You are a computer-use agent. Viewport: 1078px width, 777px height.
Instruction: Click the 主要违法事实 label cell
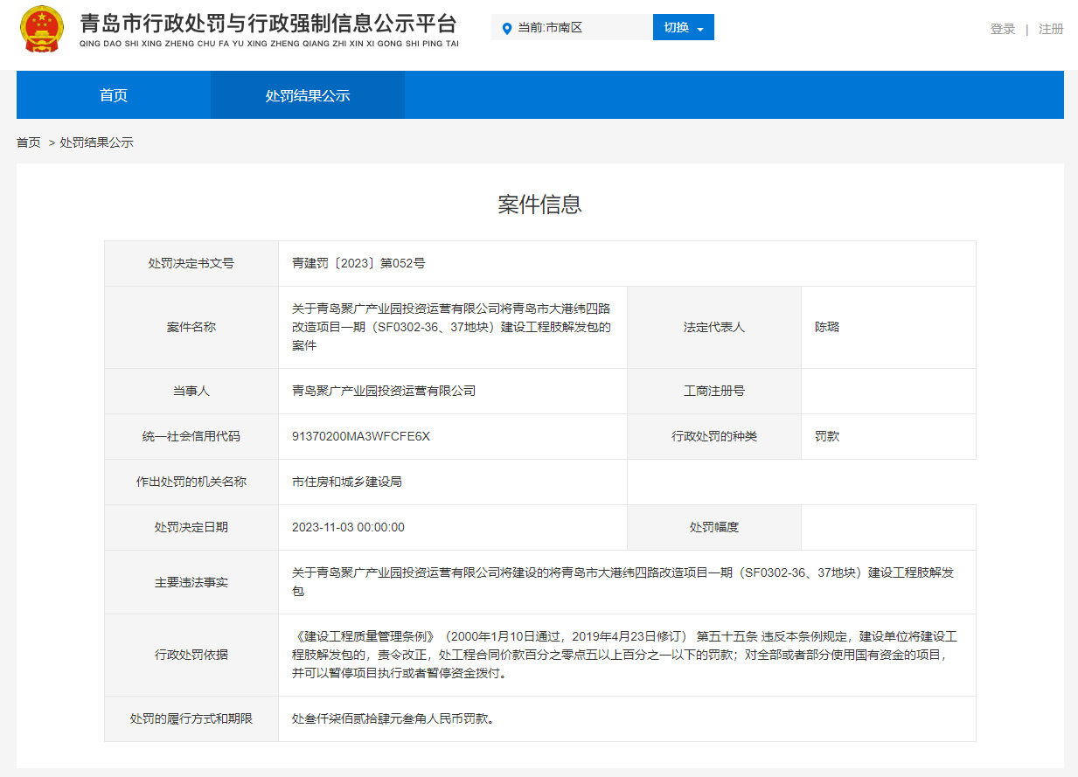(191, 582)
